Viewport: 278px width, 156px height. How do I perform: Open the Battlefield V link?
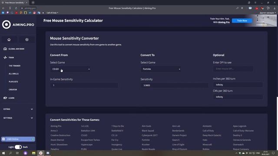click(117, 131)
